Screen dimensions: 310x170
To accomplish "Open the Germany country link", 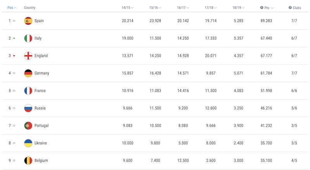I will (x=42, y=73).
